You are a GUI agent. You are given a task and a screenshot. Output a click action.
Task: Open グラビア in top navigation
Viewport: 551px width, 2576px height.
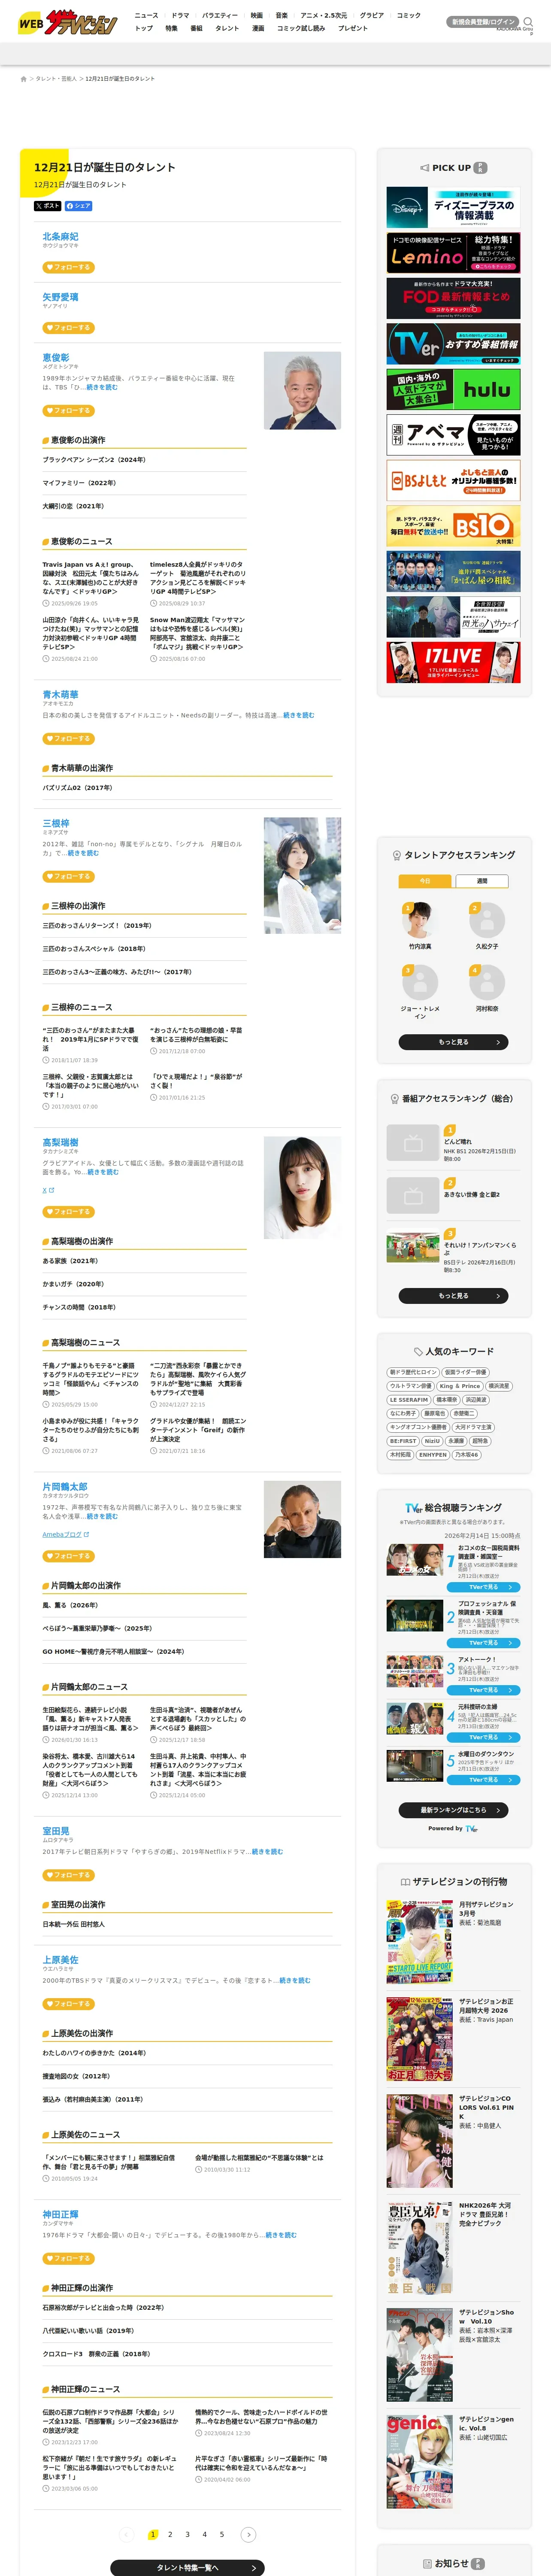coord(372,16)
